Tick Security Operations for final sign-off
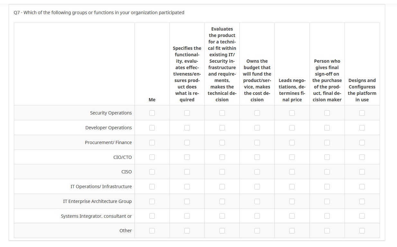This screenshot has width=397, height=247. pyautogui.click(x=327, y=113)
